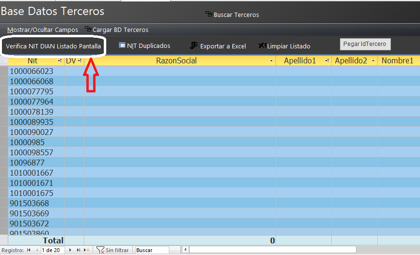This screenshot has width=420, height=255.
Task: Click the Limpiar Listado icon
Action: click(262, 45)
